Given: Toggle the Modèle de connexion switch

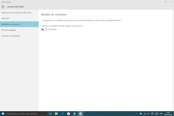Looking at the screenshot, I should pyautogui.click(x=44, y=29).
